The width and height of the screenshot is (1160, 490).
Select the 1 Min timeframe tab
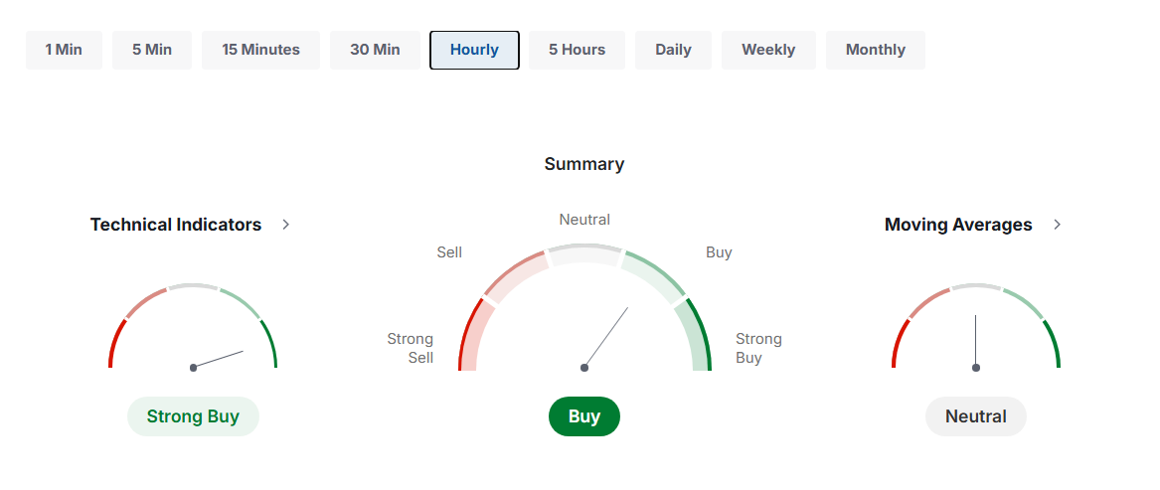click(x=64, y=50)
